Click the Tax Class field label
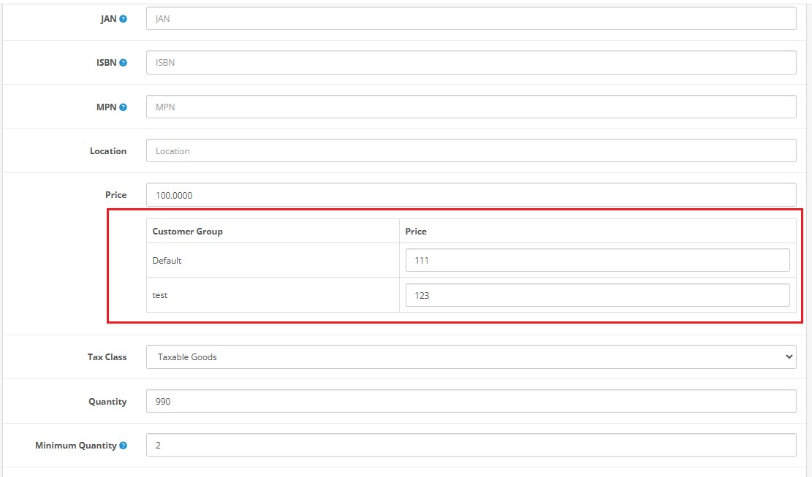This screenshot has height=477, width=812. coord(106,357)
